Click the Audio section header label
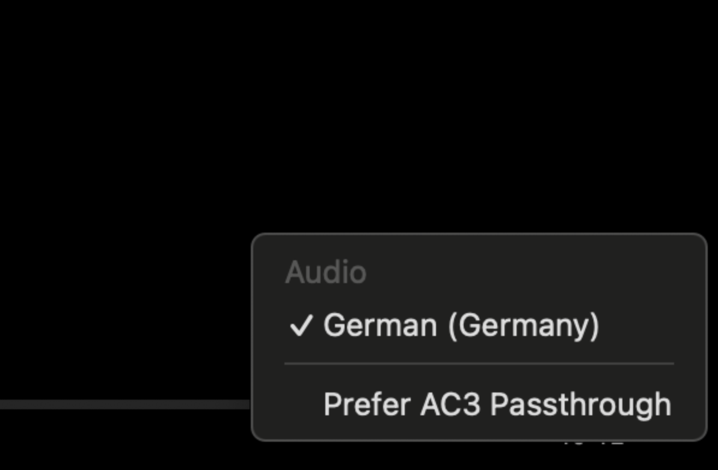 [325, 273]
